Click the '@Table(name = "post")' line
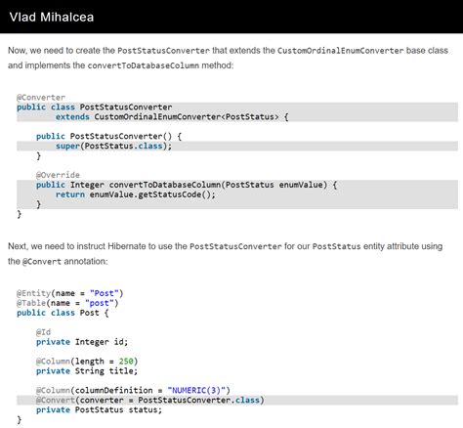463x428 pixels. click(67, 303)
